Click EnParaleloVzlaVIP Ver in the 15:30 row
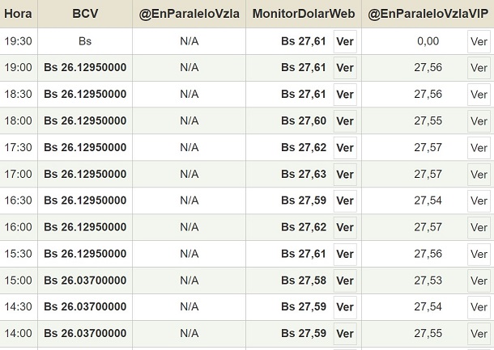494x350 pixels. [479, 255]
